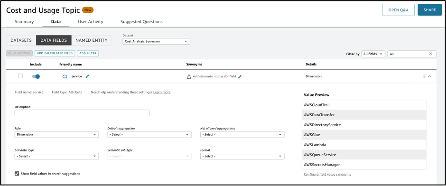The image size is (446, 186).
Task: Click the search box containing 'ser'
Action: tap(411, 54)
